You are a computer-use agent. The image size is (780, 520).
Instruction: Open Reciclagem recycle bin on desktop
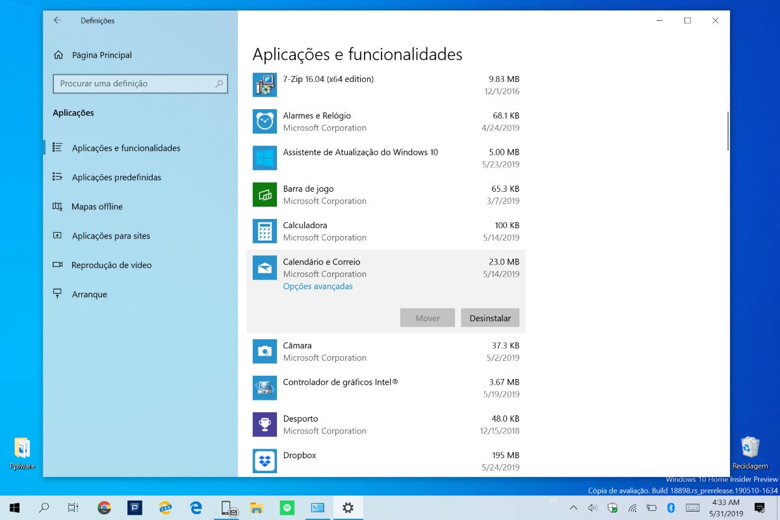tap(750, 453)
